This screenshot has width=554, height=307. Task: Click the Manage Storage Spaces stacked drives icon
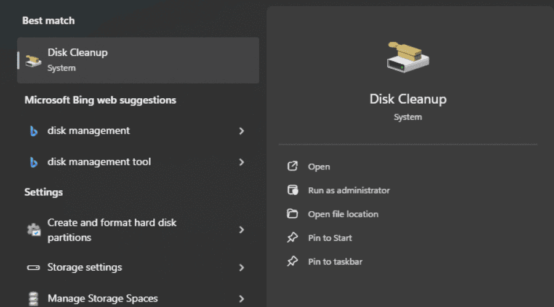click(34, 298)
